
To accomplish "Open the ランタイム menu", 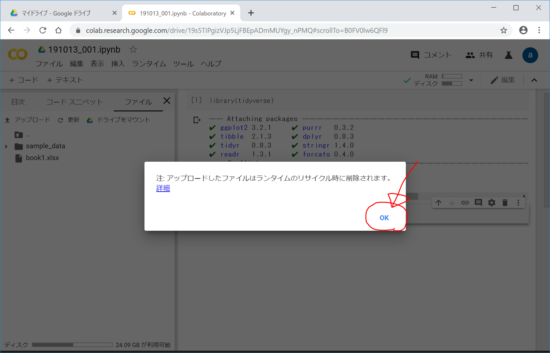I will 149,64.
